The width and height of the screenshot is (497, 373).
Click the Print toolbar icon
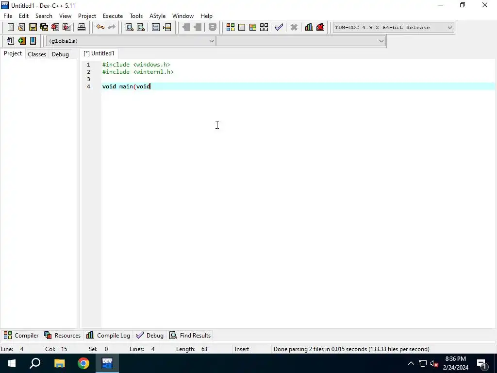pos(82,27)
